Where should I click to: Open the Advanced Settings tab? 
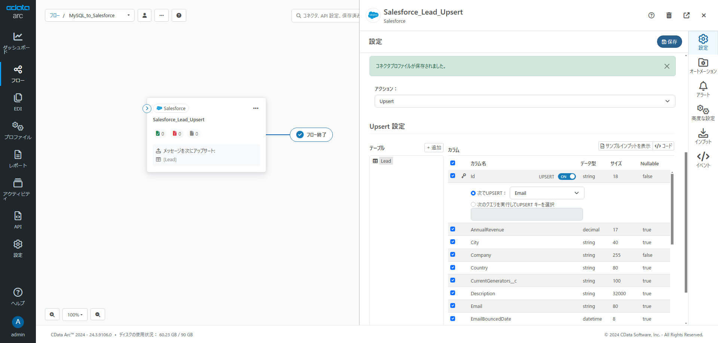tap(703, 113)
